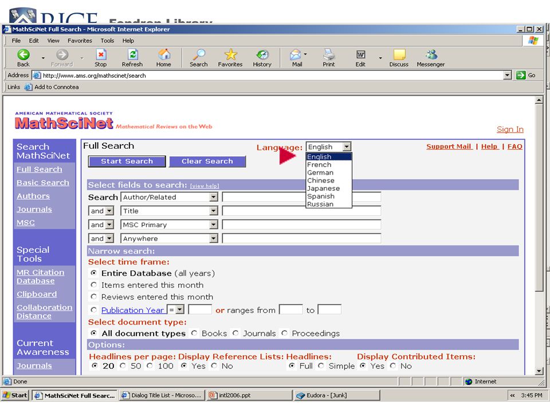The width and height of the screenshot is (550, 412).
Task: Click the Clear Search button
Action: pos(207,161)
